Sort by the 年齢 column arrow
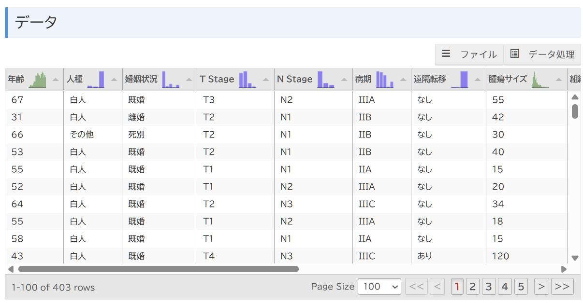This screenshot has width=583, height=303. (x=56, y=80)
